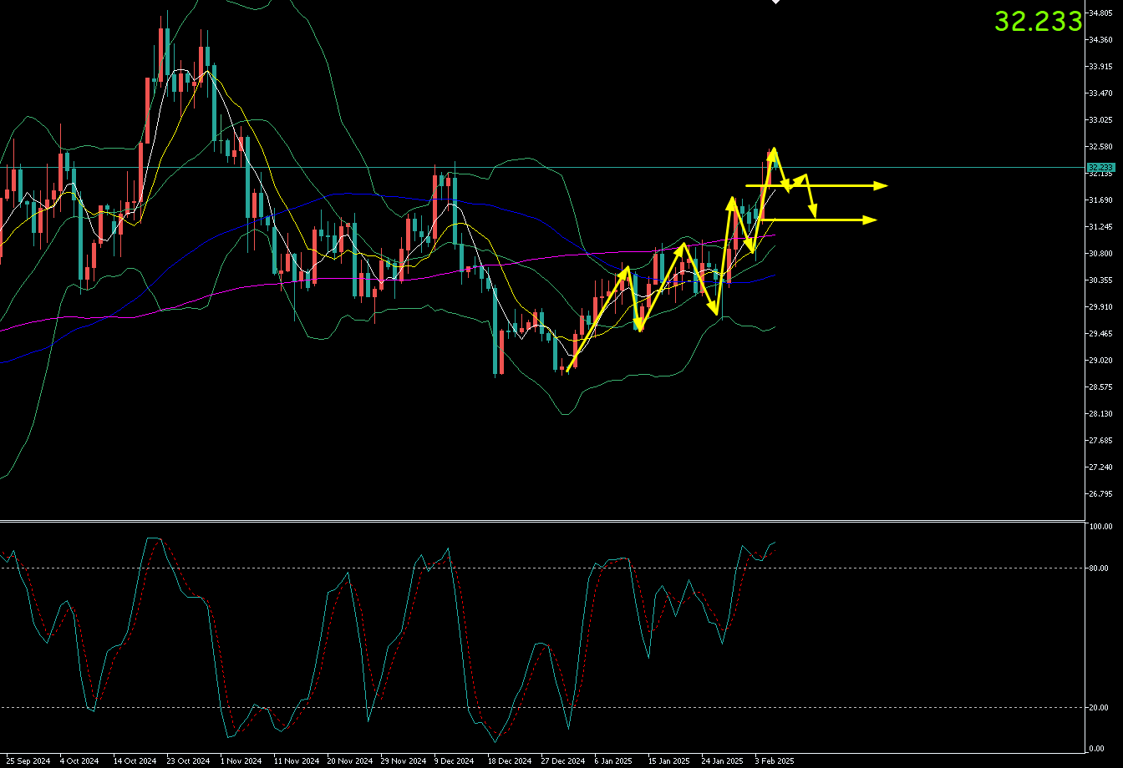Click the white chart shift triangle at top
The height and width of the screenshot is (768, 1123).
tap(775, 3)
